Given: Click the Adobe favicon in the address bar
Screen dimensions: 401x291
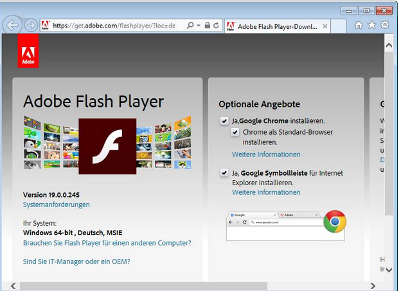Looking at the screenshot, I should coord(45,25).
